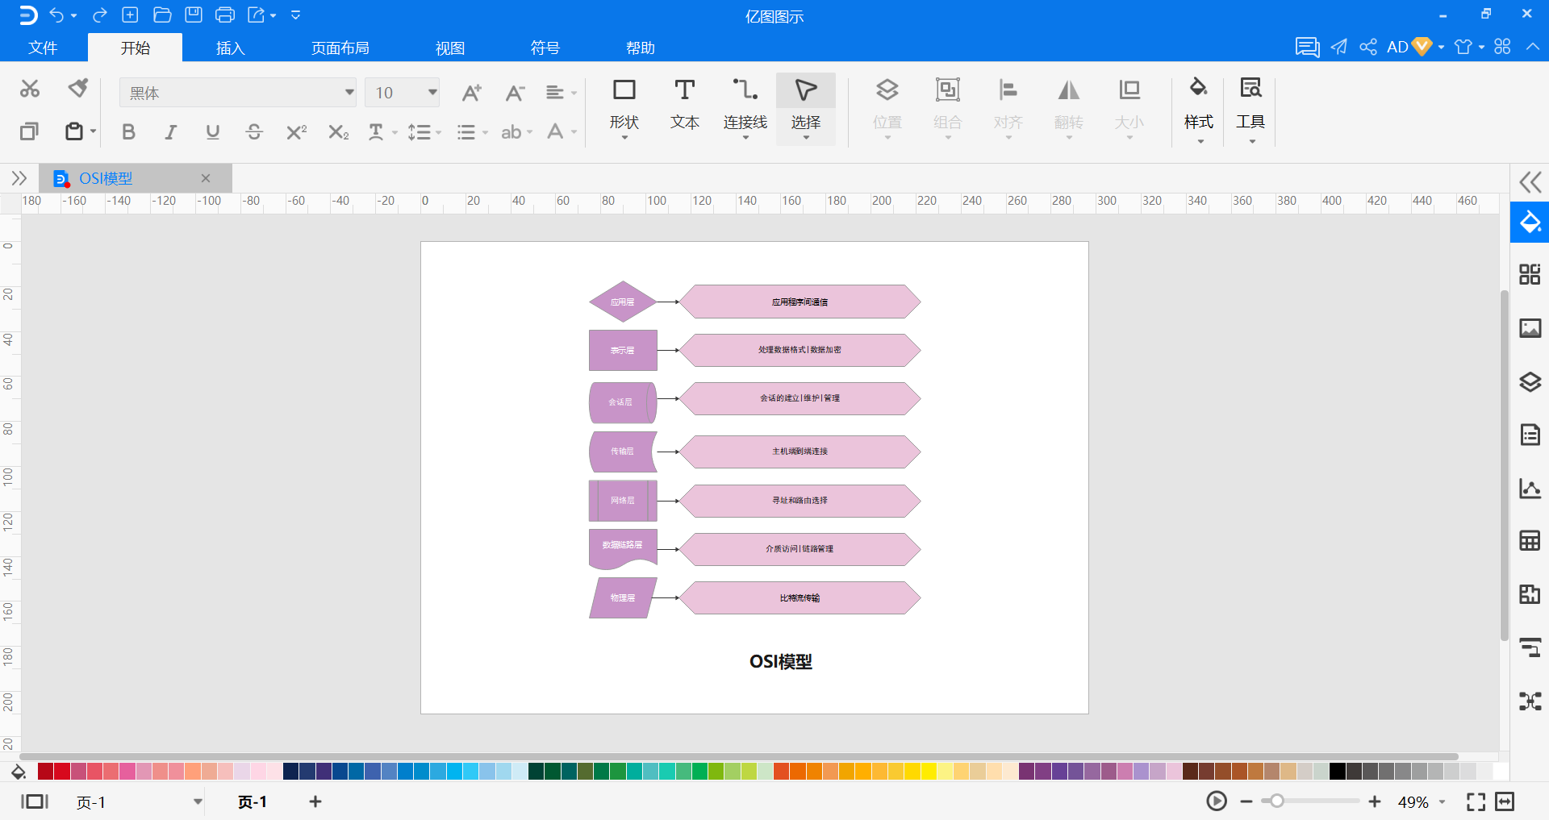Screen dimensions: 1549x820
Task: Select the Connector line tool
Action: (x=745, y=109)
